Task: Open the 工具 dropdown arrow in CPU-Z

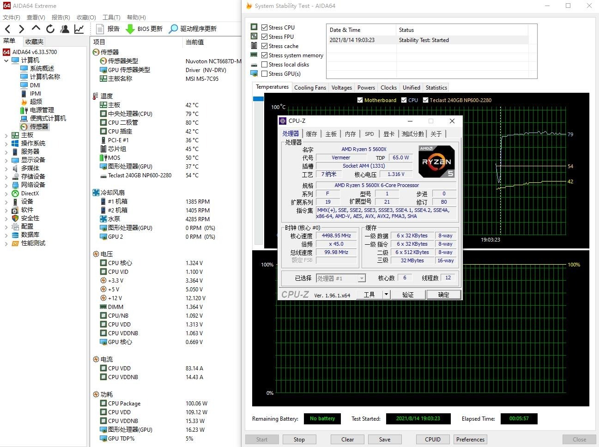Action: [387, 295]
